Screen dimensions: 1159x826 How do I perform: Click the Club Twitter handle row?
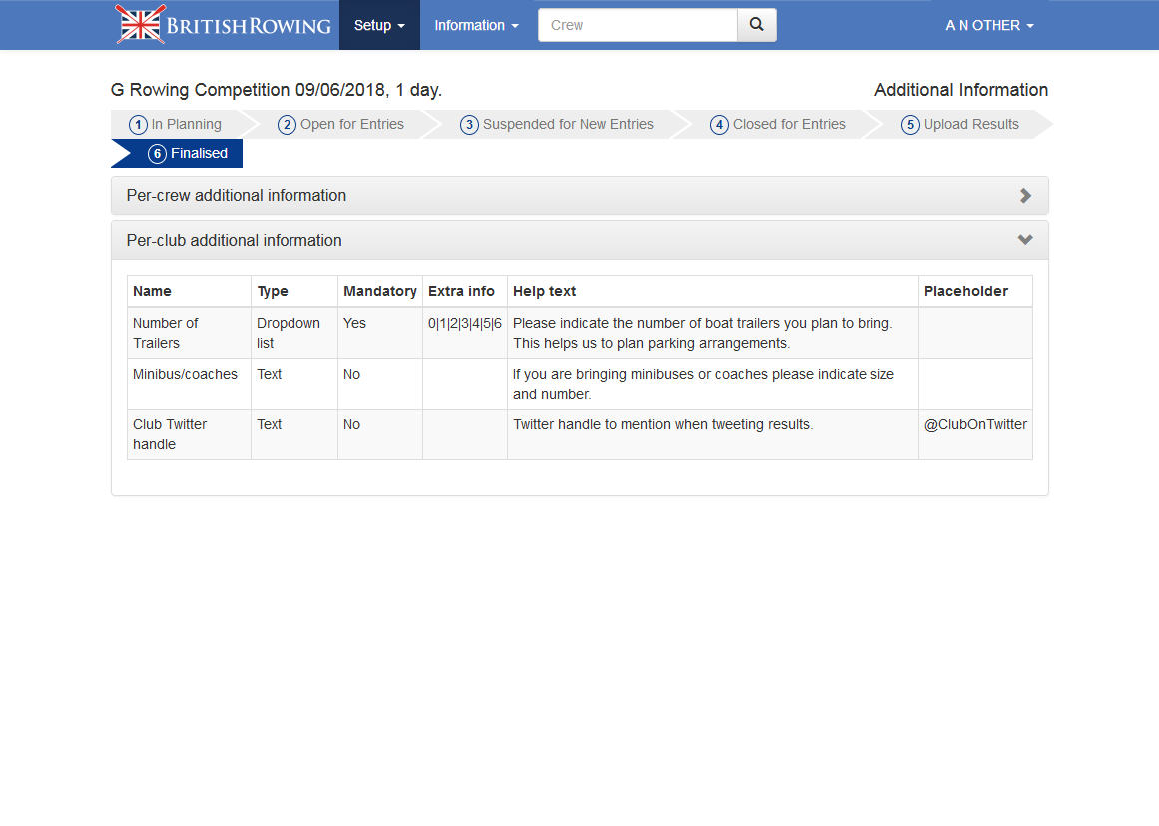[170, 434]
